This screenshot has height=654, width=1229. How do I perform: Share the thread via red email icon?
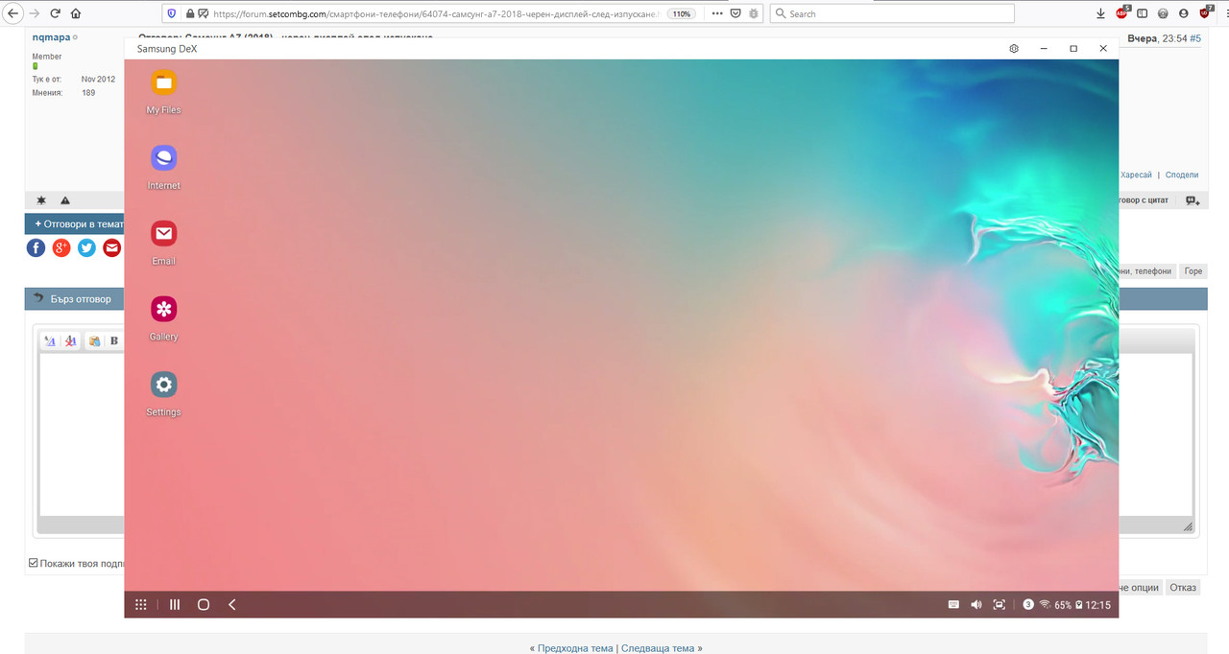pos(112,248)
